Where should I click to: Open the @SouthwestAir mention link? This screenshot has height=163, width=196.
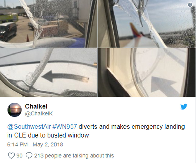pos(29,127)
